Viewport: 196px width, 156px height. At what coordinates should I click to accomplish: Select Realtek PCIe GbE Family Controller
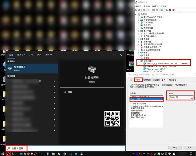click(x=161, y=66)
